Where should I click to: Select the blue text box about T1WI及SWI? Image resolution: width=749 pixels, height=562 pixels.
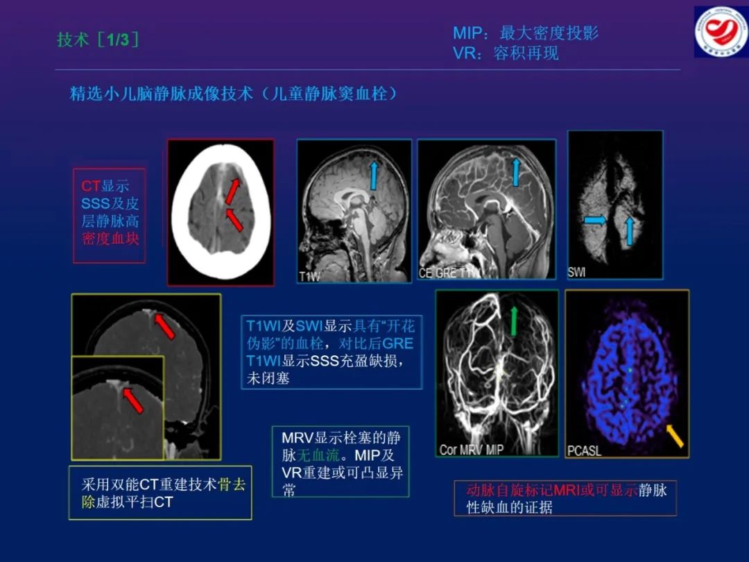coord(332,352)
